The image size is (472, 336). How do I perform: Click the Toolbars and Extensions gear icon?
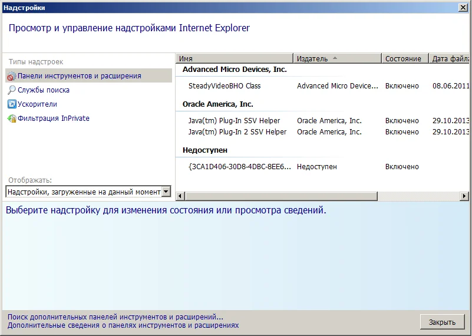pyautogui.click(x=11, y=76)
